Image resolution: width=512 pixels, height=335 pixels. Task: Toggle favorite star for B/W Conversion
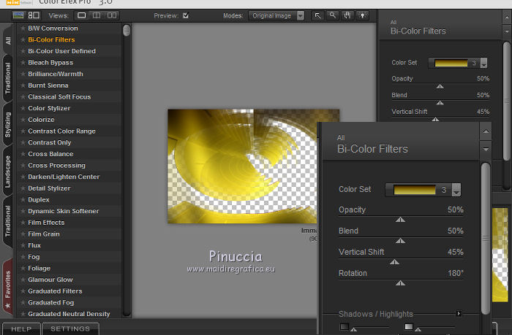tap(23, 28)
